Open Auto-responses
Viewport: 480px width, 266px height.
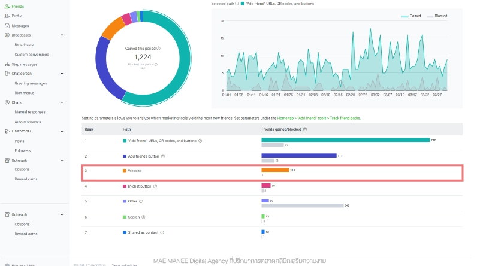(x=28, y=122)
